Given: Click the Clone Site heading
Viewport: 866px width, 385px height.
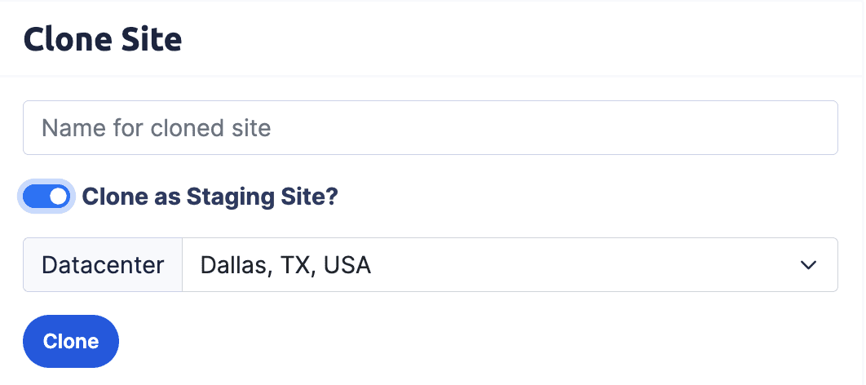Looking at the screenshot, I should (x=103, y=39).
